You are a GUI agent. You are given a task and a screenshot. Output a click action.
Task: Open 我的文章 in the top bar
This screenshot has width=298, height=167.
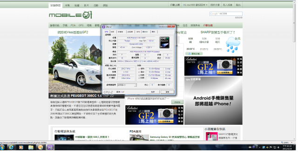click(x=215, y=5)
